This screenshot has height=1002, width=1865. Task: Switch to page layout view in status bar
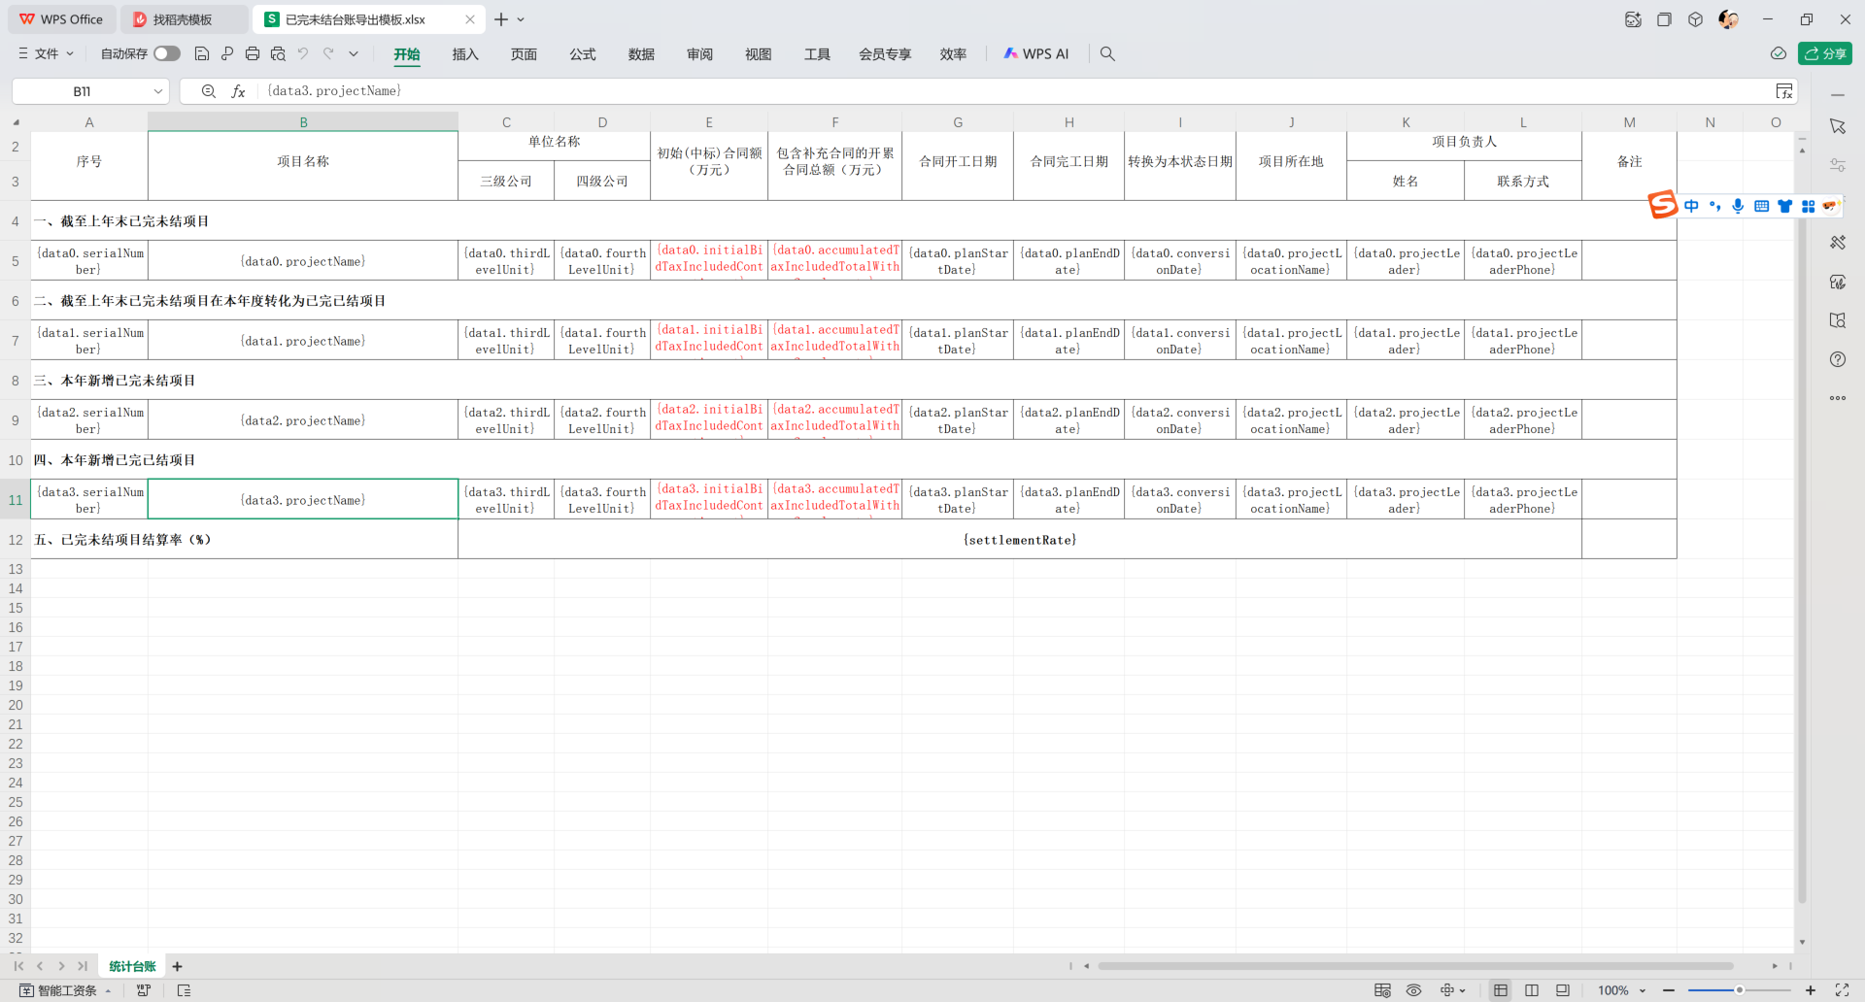pyautogui.click(x=1532, y=990)
